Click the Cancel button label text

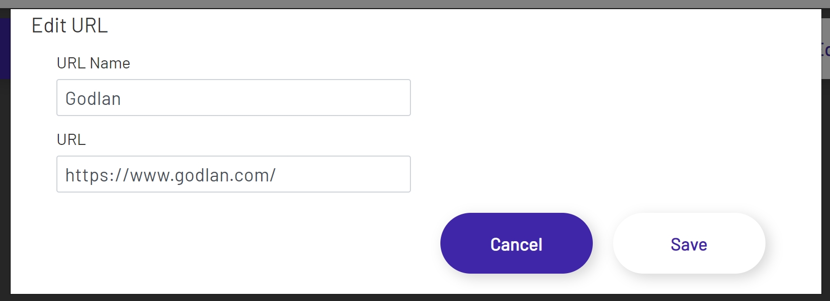(516, 244)
